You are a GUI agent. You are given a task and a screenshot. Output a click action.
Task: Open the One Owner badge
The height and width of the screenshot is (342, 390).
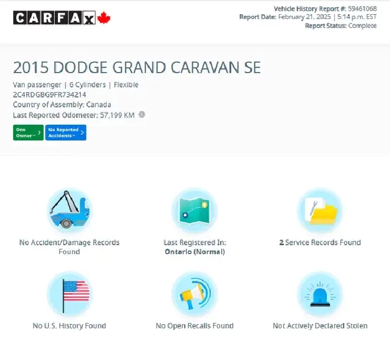28,132
